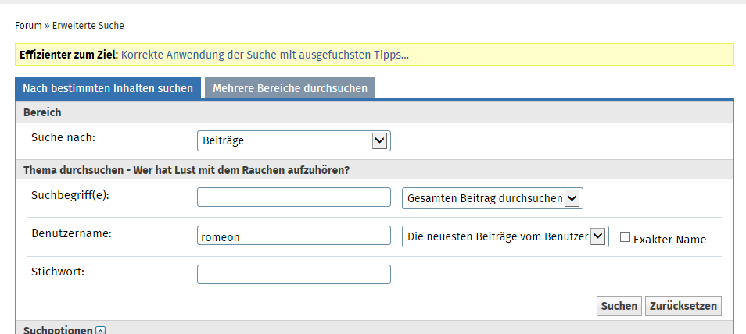Viewport: 746px width, 334px height.
Task: Focus the Suchbegriff(e) text field
Action: [x=293, y=197]
